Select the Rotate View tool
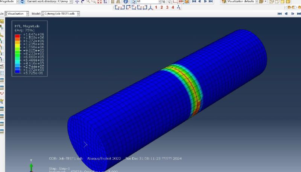301x172 pixels. point(83,2)
